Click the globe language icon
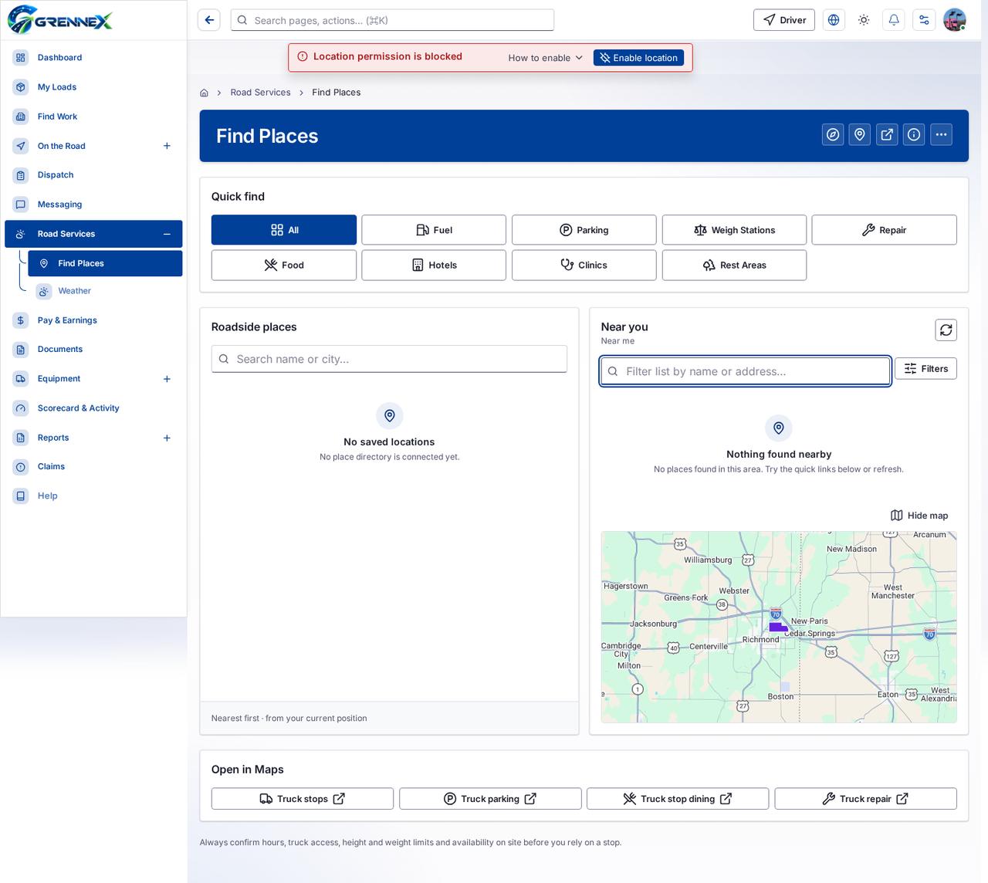 [834, 20]
